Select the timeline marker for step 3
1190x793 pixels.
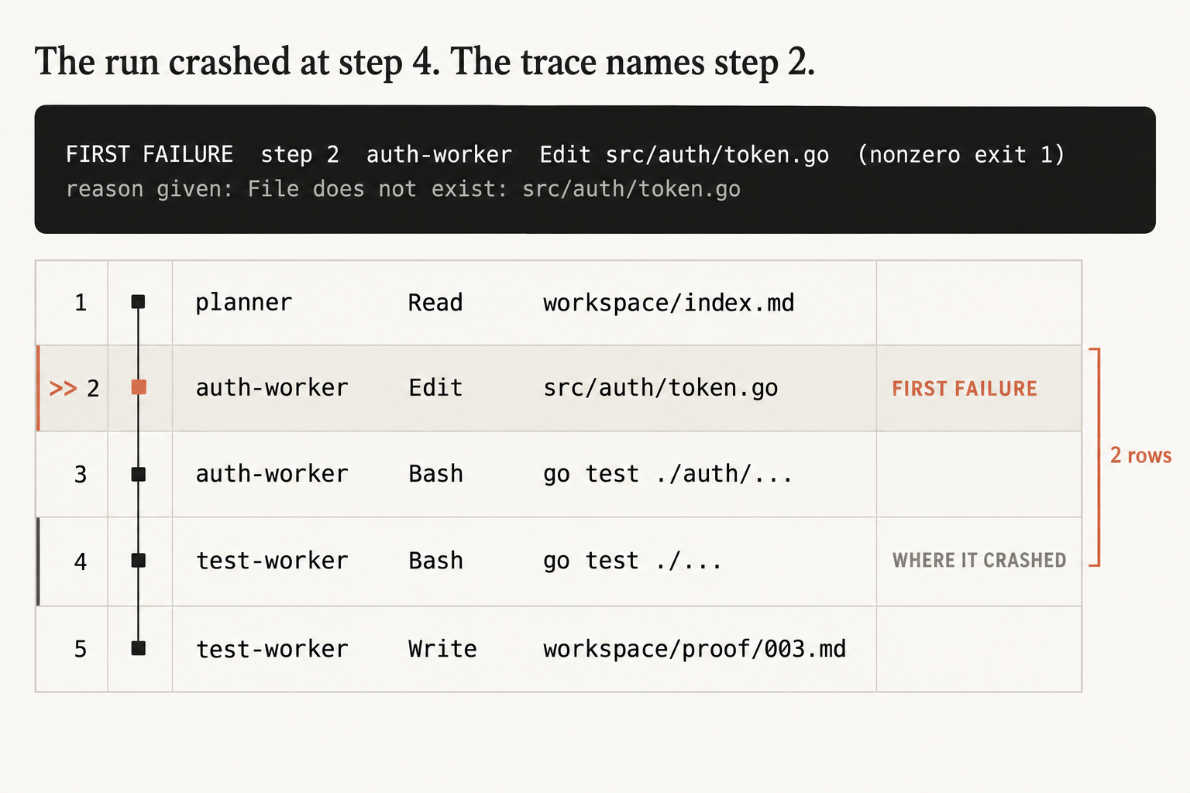(x=139, y=474)
